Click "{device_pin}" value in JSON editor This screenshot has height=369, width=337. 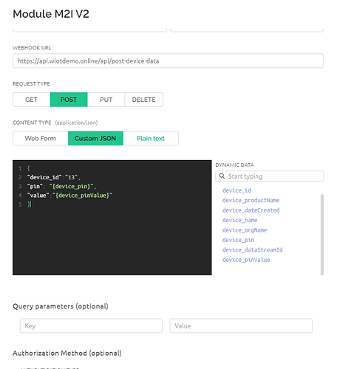pos(72,186)
